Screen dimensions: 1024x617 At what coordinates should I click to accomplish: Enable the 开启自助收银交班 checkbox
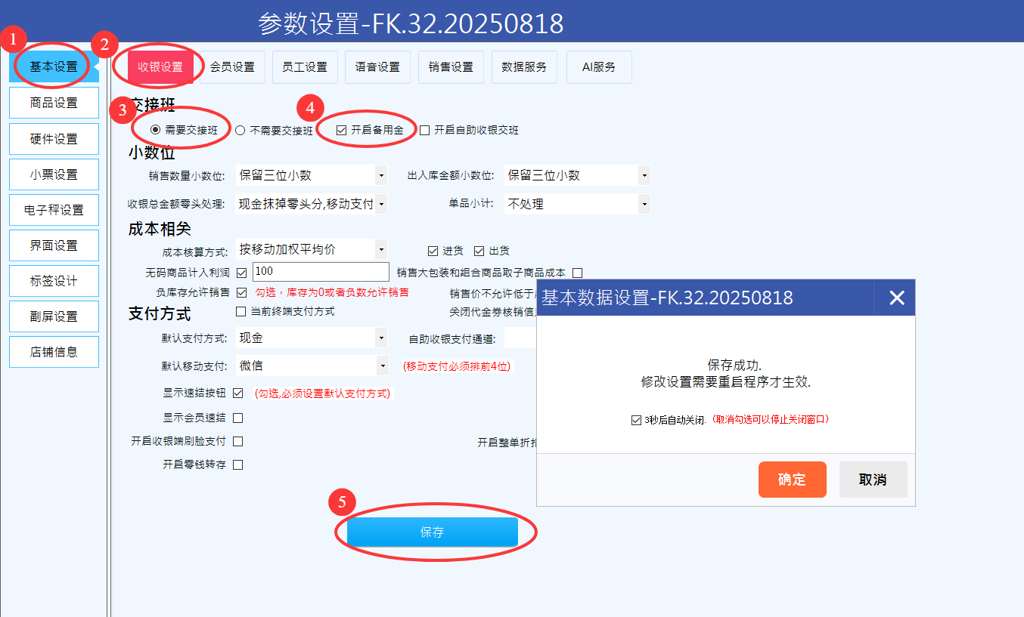coord(424,130)
